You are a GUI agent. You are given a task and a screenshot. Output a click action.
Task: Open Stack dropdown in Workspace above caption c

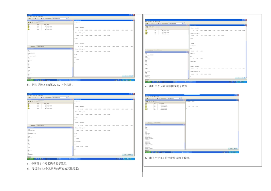(41, 101)
